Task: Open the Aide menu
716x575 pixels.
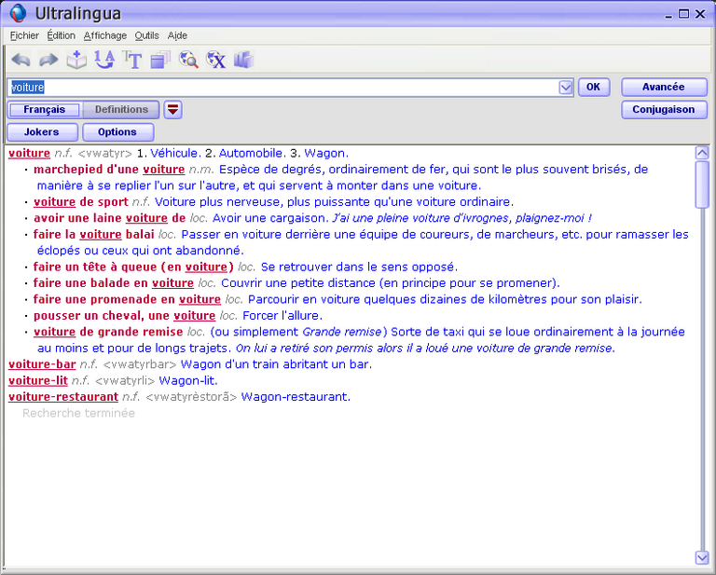Action: pyautogui.click(x=177, y=35)
